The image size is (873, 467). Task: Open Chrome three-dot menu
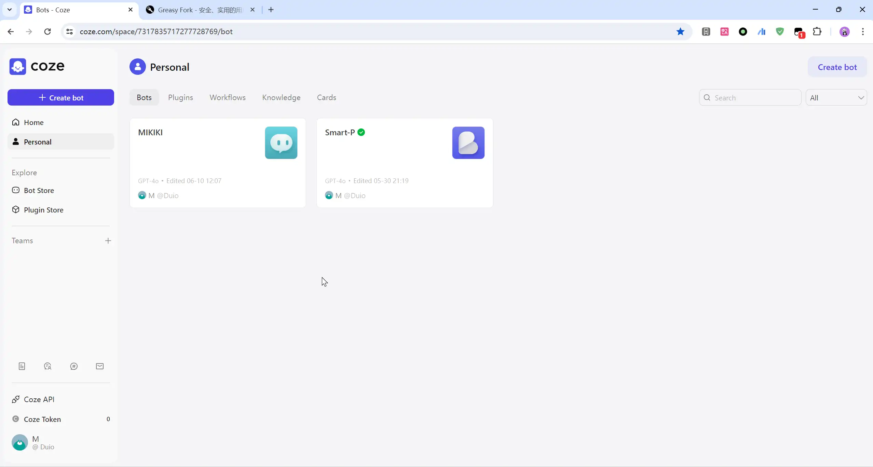pyautogui.click(x=863, y=31)
